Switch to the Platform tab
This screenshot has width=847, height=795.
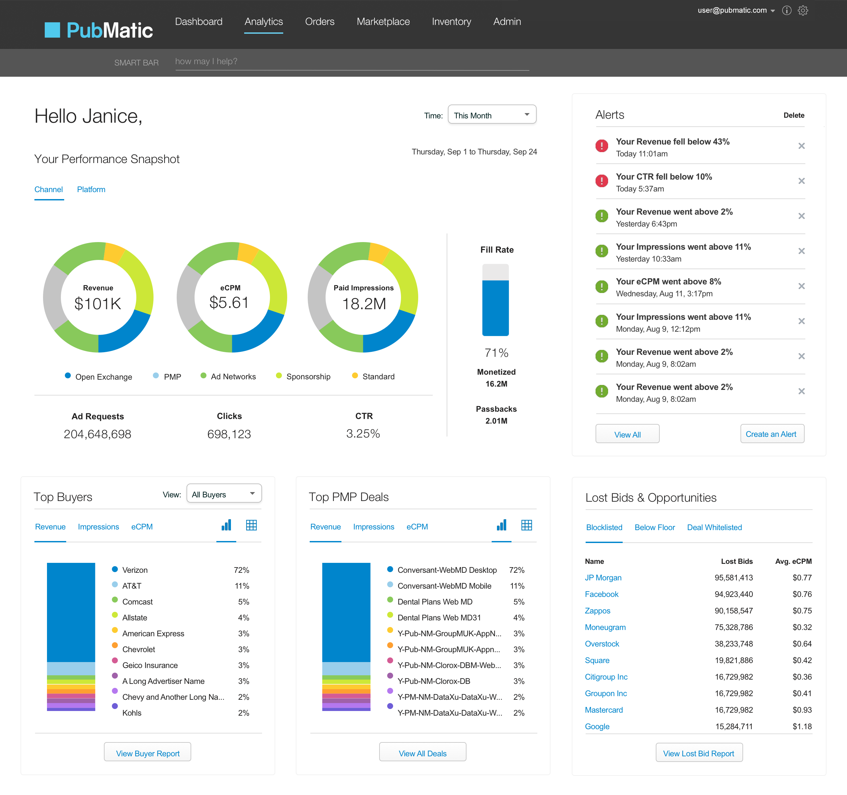91,189
